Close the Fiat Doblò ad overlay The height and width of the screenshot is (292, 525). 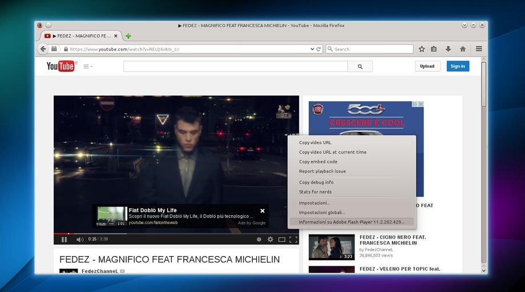[x=262, y=211]
